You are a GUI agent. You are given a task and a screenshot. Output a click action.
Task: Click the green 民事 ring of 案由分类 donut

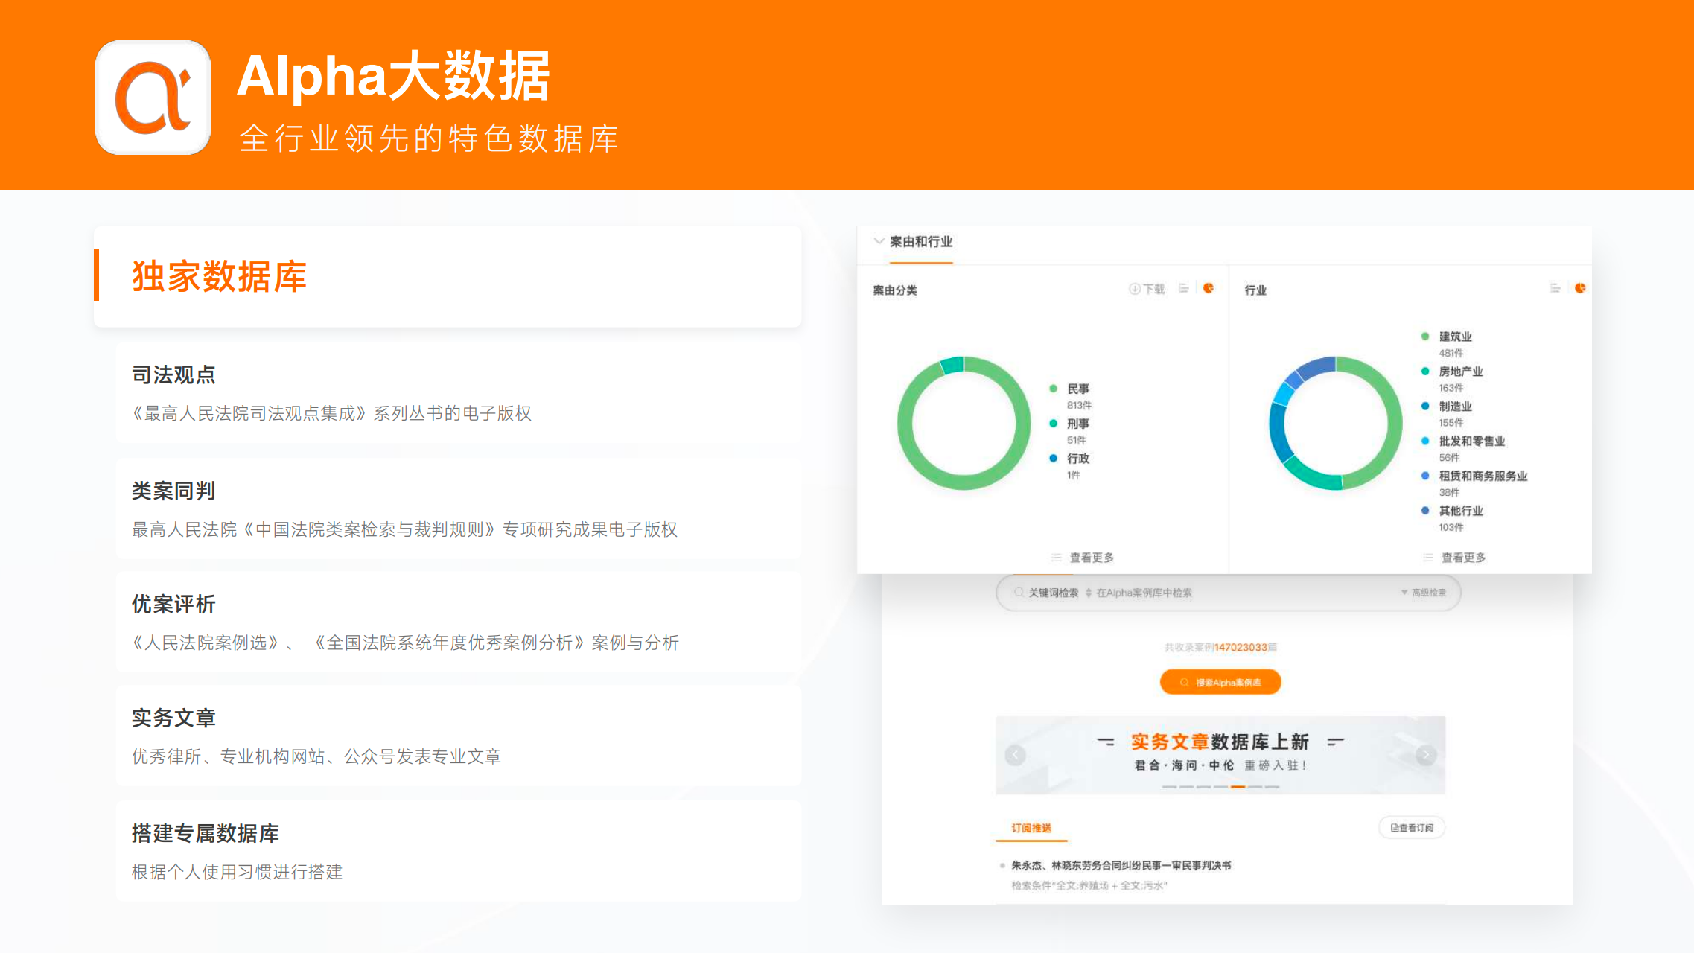tap(964, 482)
